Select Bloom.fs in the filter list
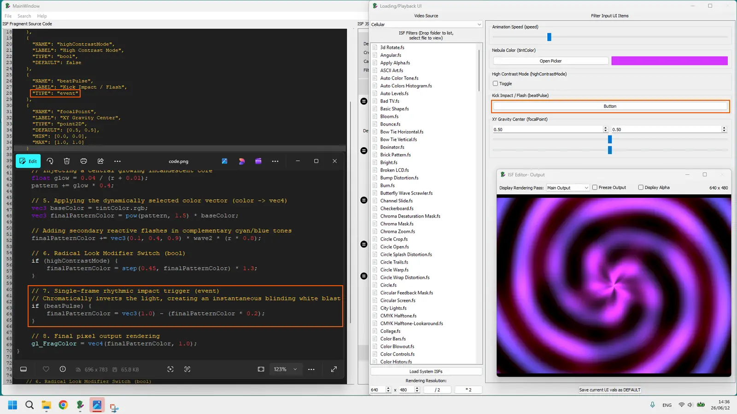The height and width of the screenshot is (414, 737). coord(389,116)
